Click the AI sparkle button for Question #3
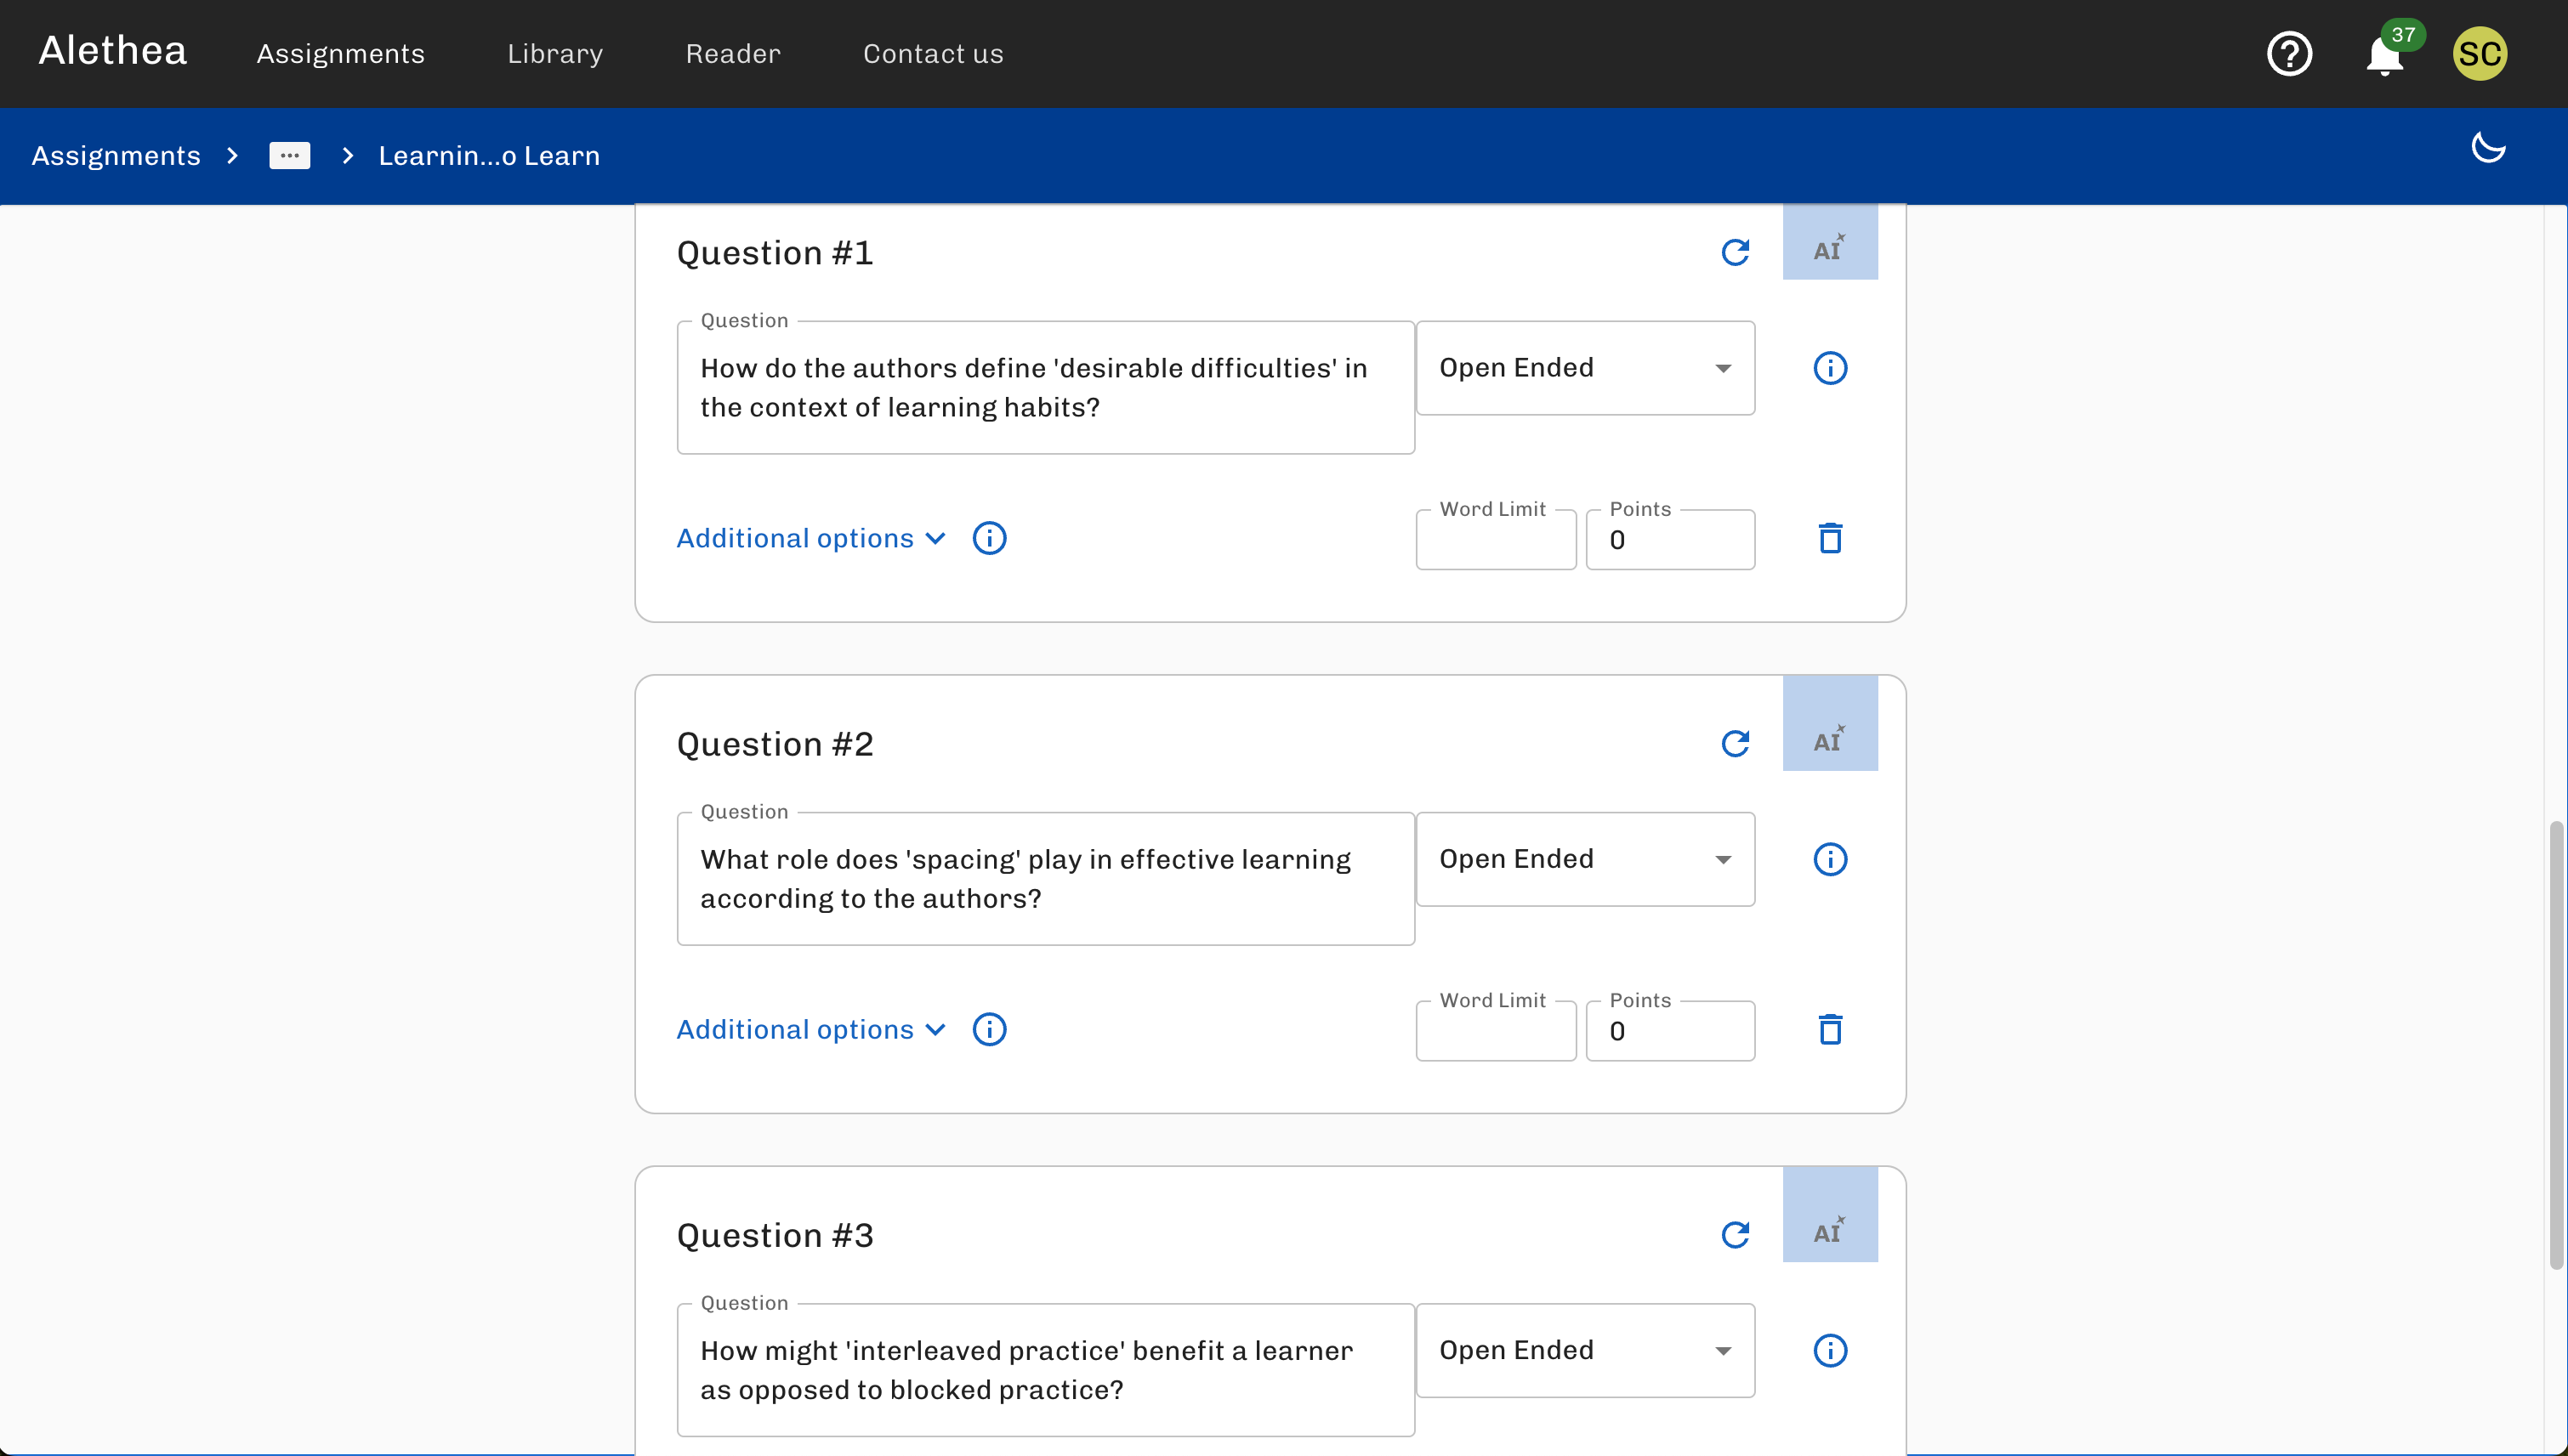 (1830, 1214)
